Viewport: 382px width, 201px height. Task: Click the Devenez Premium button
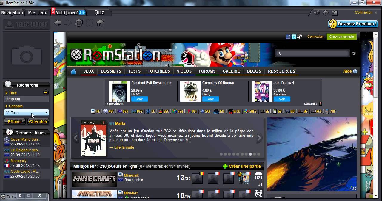[x=353, y=24]
